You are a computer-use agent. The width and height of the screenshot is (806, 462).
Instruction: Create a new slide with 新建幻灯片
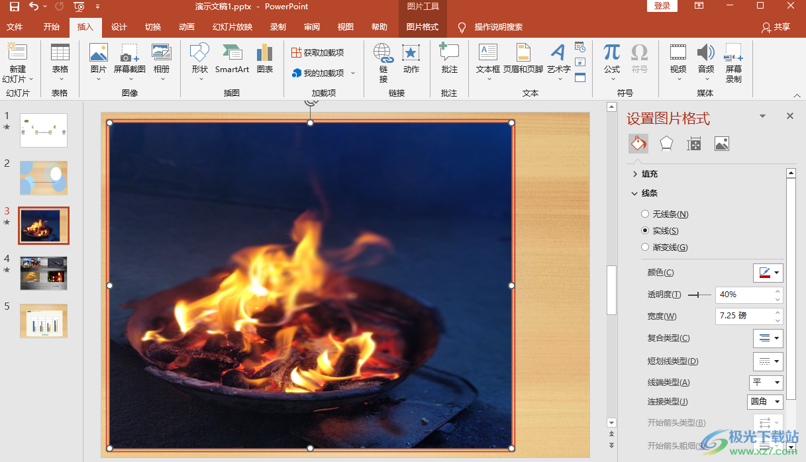18,64
